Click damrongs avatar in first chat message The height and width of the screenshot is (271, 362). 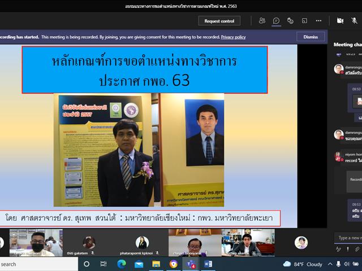[x=338, y=69]
